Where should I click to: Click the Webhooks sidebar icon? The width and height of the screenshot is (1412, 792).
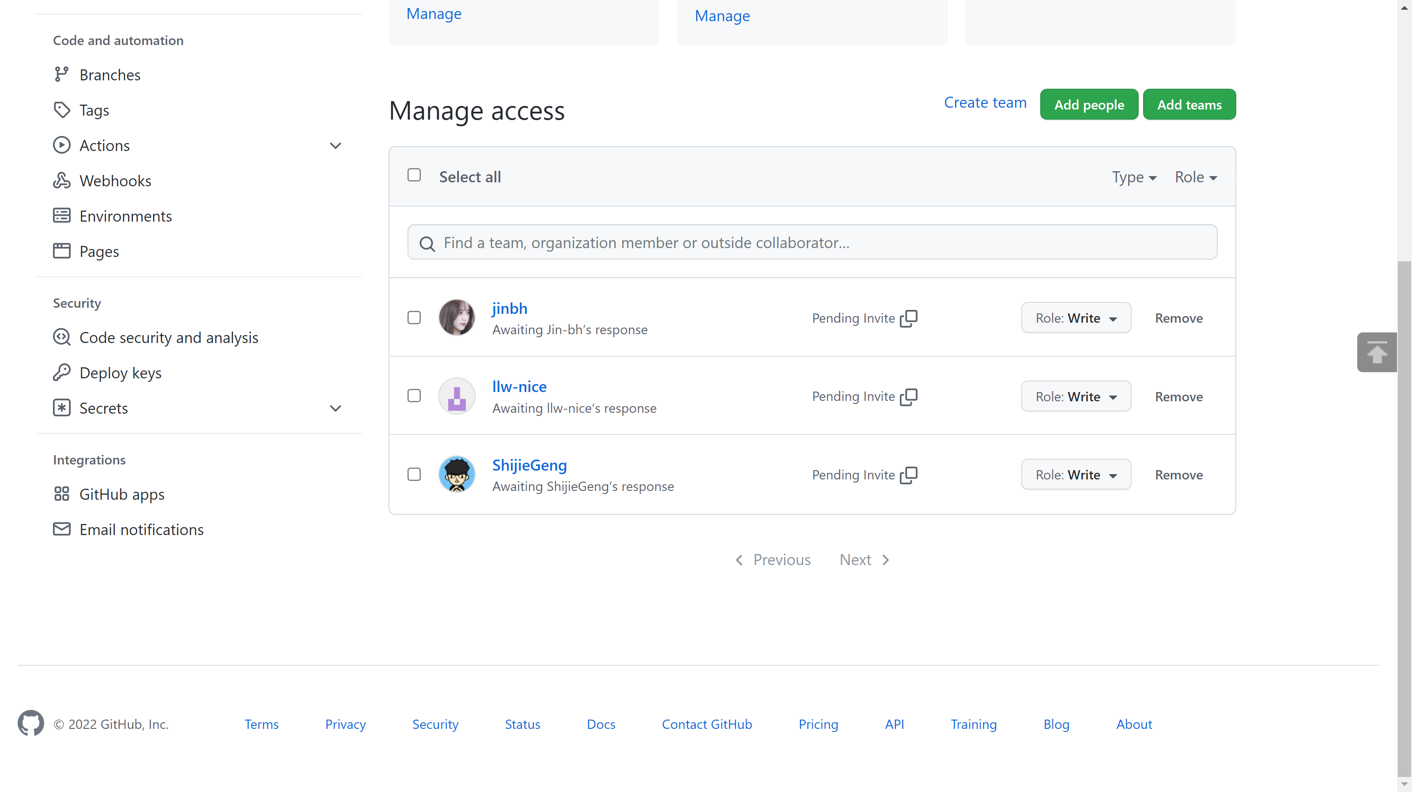tap(62, 180)
